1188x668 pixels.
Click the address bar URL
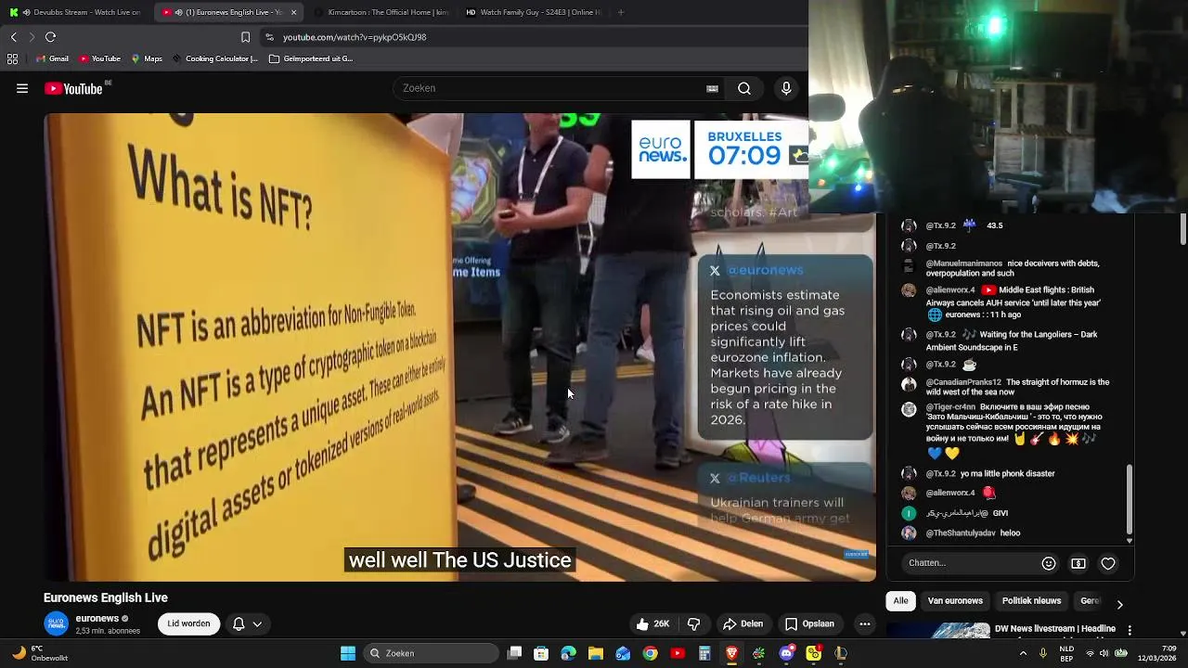pyautogui.click(x=355, y=37)
